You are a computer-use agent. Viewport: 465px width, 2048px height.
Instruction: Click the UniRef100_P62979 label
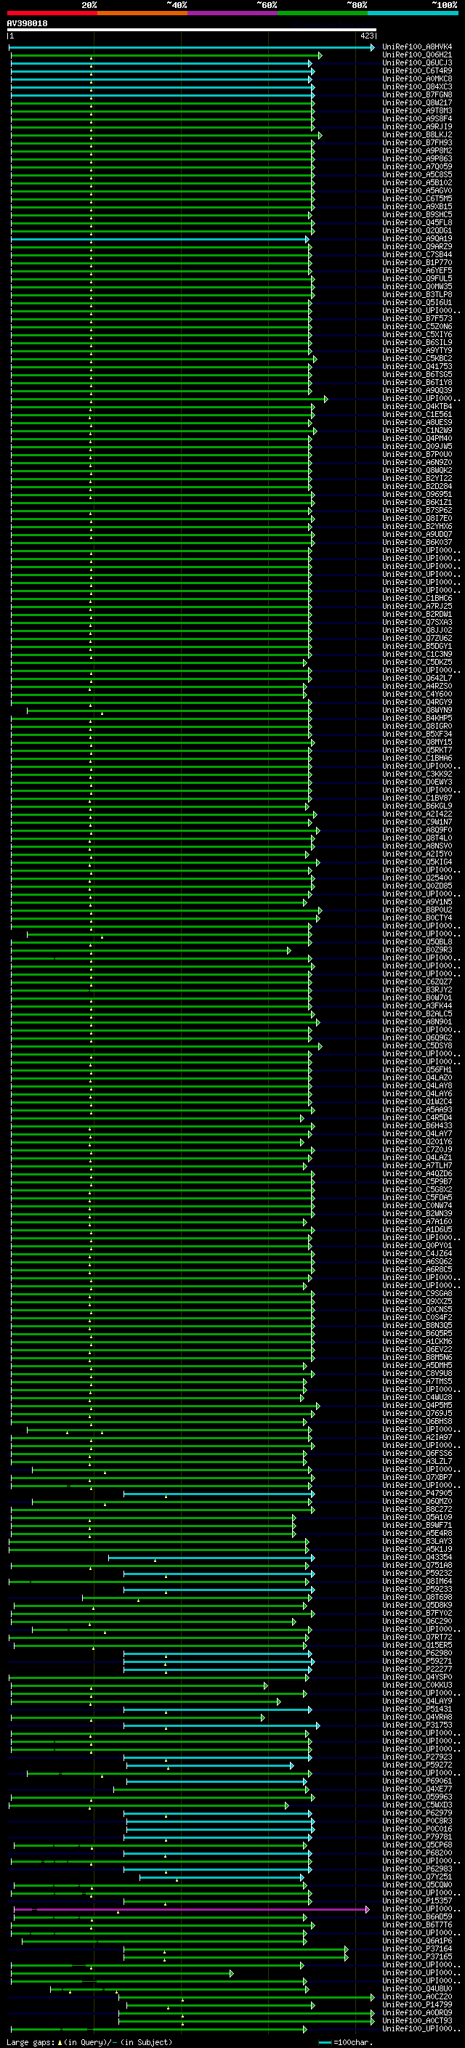(x=417, y=1813)
